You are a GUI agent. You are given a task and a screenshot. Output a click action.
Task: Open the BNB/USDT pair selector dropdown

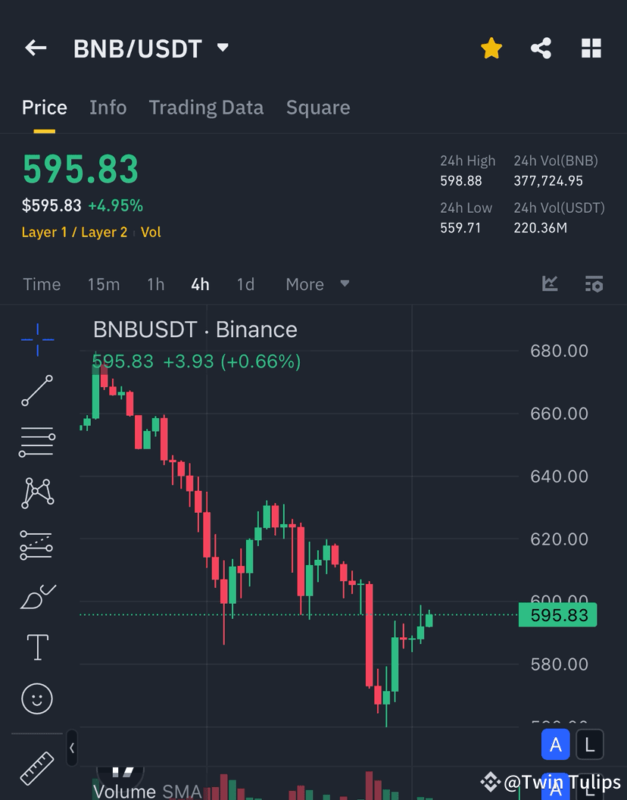223,47
